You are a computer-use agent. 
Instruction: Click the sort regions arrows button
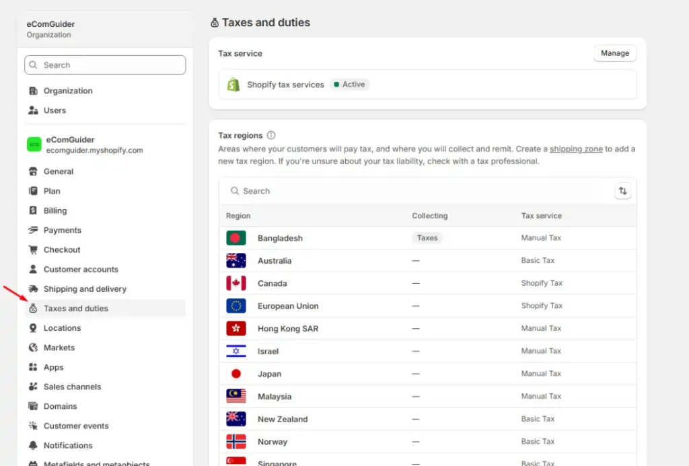(x=622, y=191)
